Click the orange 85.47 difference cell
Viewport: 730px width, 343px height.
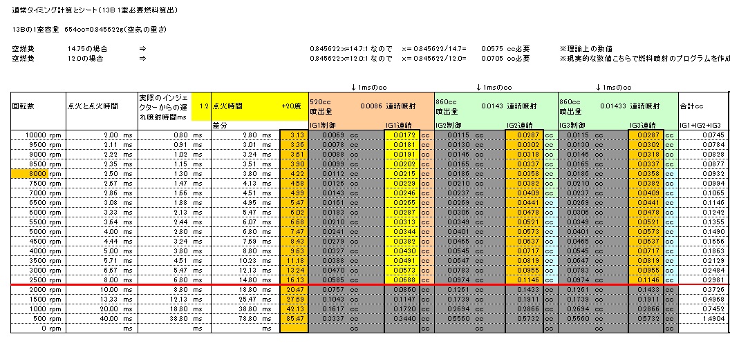pyautogui.click(x=294, y=319)
